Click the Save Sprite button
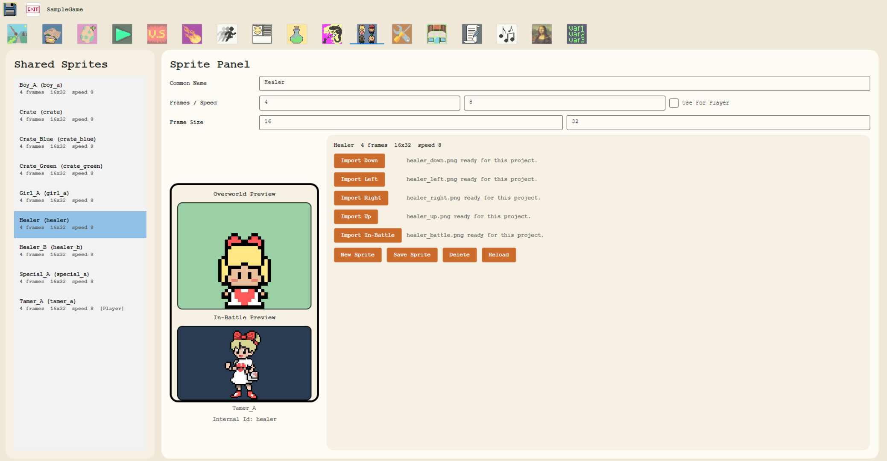Screen dimensions: 887x461 [x=412, y=255]
